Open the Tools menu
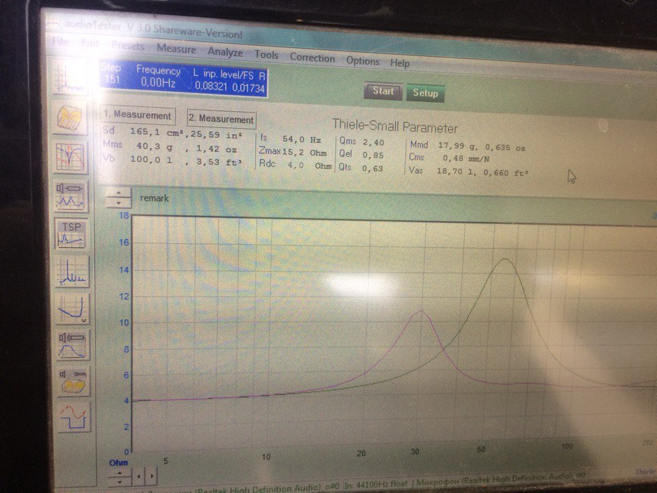 (x=266, y=55)
